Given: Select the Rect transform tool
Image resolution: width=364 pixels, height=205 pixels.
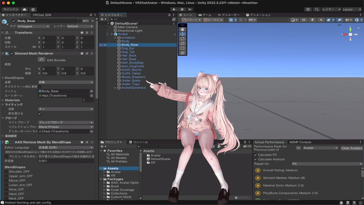Looking at the screenshot, I should click(182, 48).
